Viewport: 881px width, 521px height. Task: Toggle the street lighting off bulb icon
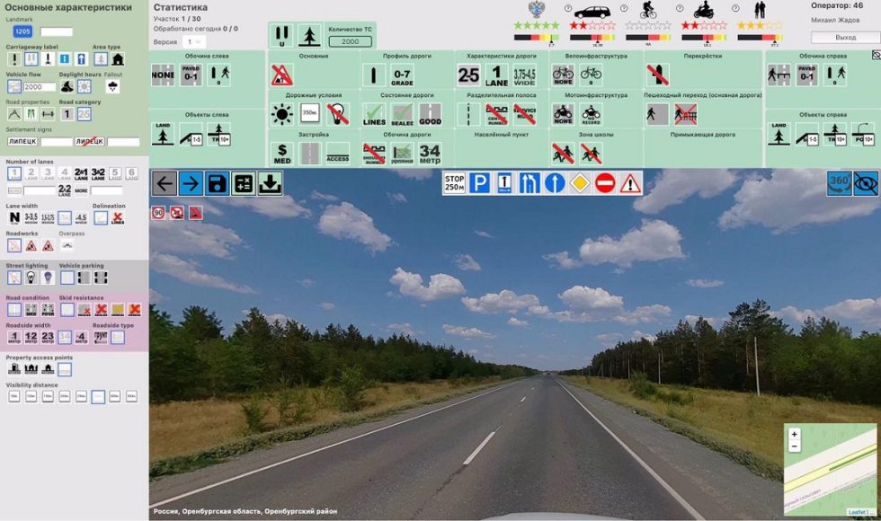(31, 278)
